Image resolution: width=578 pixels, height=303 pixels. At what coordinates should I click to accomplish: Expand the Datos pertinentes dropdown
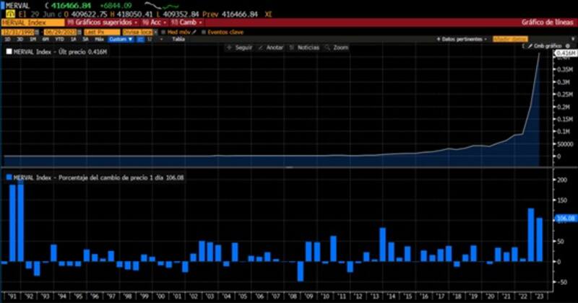click(461, 39)
